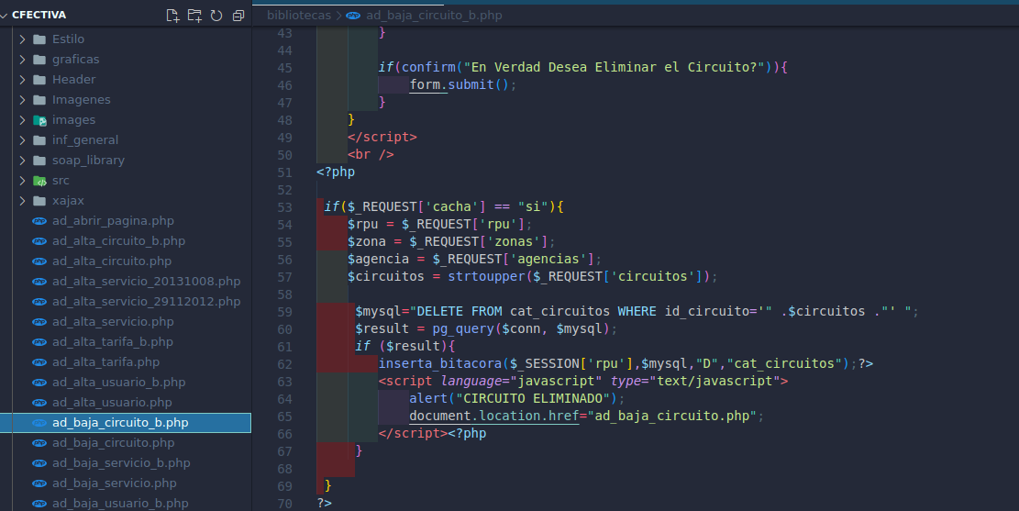Open ad_abrir_pagina.php file

click(126, 220)
